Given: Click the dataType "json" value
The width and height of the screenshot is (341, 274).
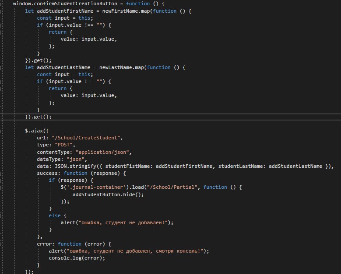Looking at the screenshot, I should 75,159.
